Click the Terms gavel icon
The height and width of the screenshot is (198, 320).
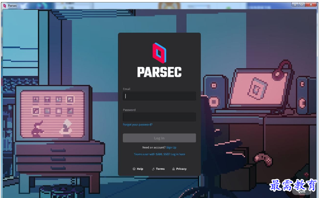(x=153, y=169)
